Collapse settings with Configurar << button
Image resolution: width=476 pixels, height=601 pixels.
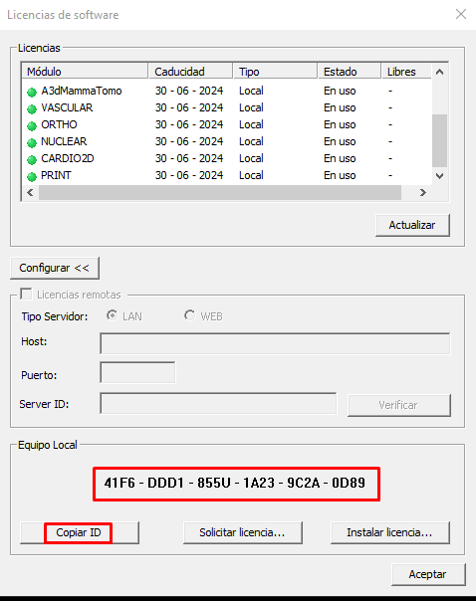[x=55, y=268]
